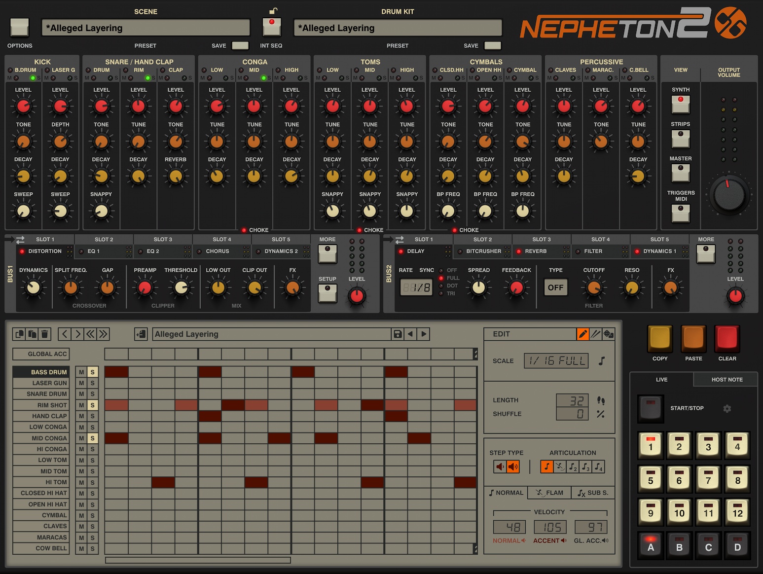Open the BUS2 filter TYPE selector
Viewport: 763px width, 574px height.
[555, 287]
